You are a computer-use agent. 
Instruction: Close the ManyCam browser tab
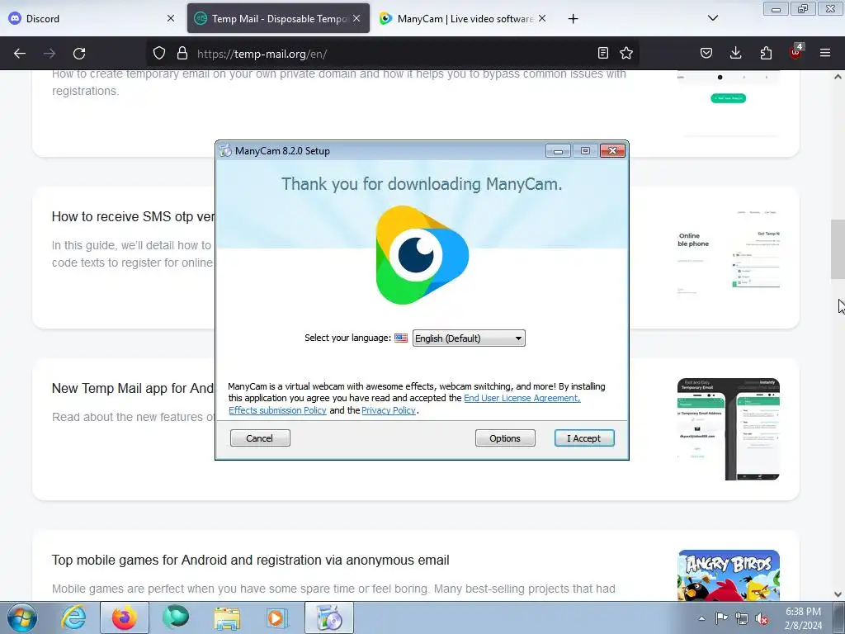pyautogui.click(x=542, y=18)
